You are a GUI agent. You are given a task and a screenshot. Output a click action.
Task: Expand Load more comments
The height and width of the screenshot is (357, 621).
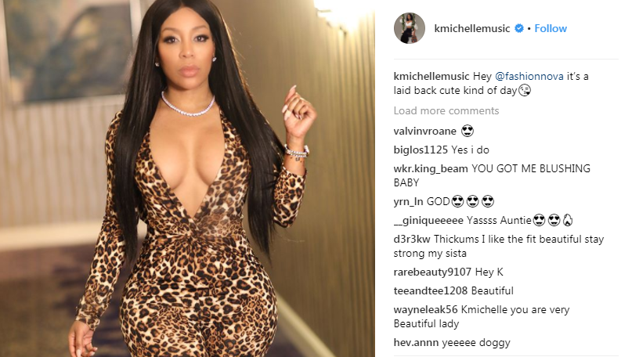click(x=446, y=111)
